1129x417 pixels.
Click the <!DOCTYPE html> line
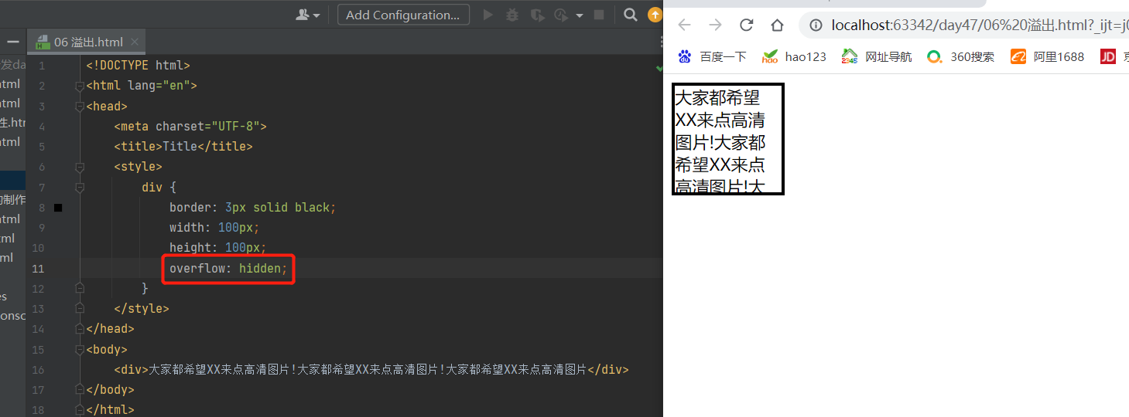(x=138, y=65)
